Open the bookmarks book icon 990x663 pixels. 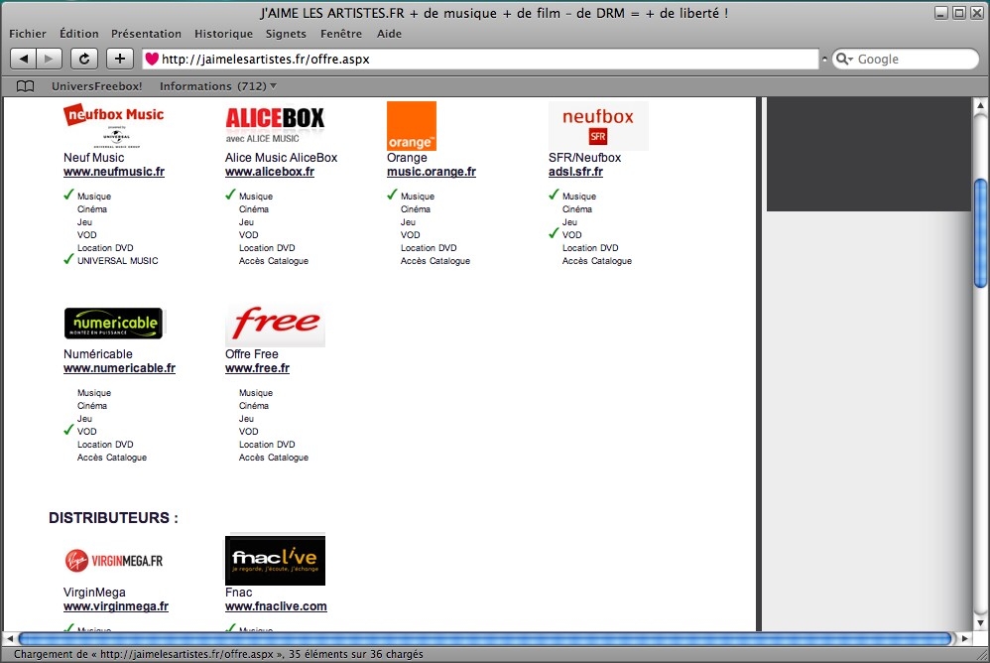(x=26, y=86)
